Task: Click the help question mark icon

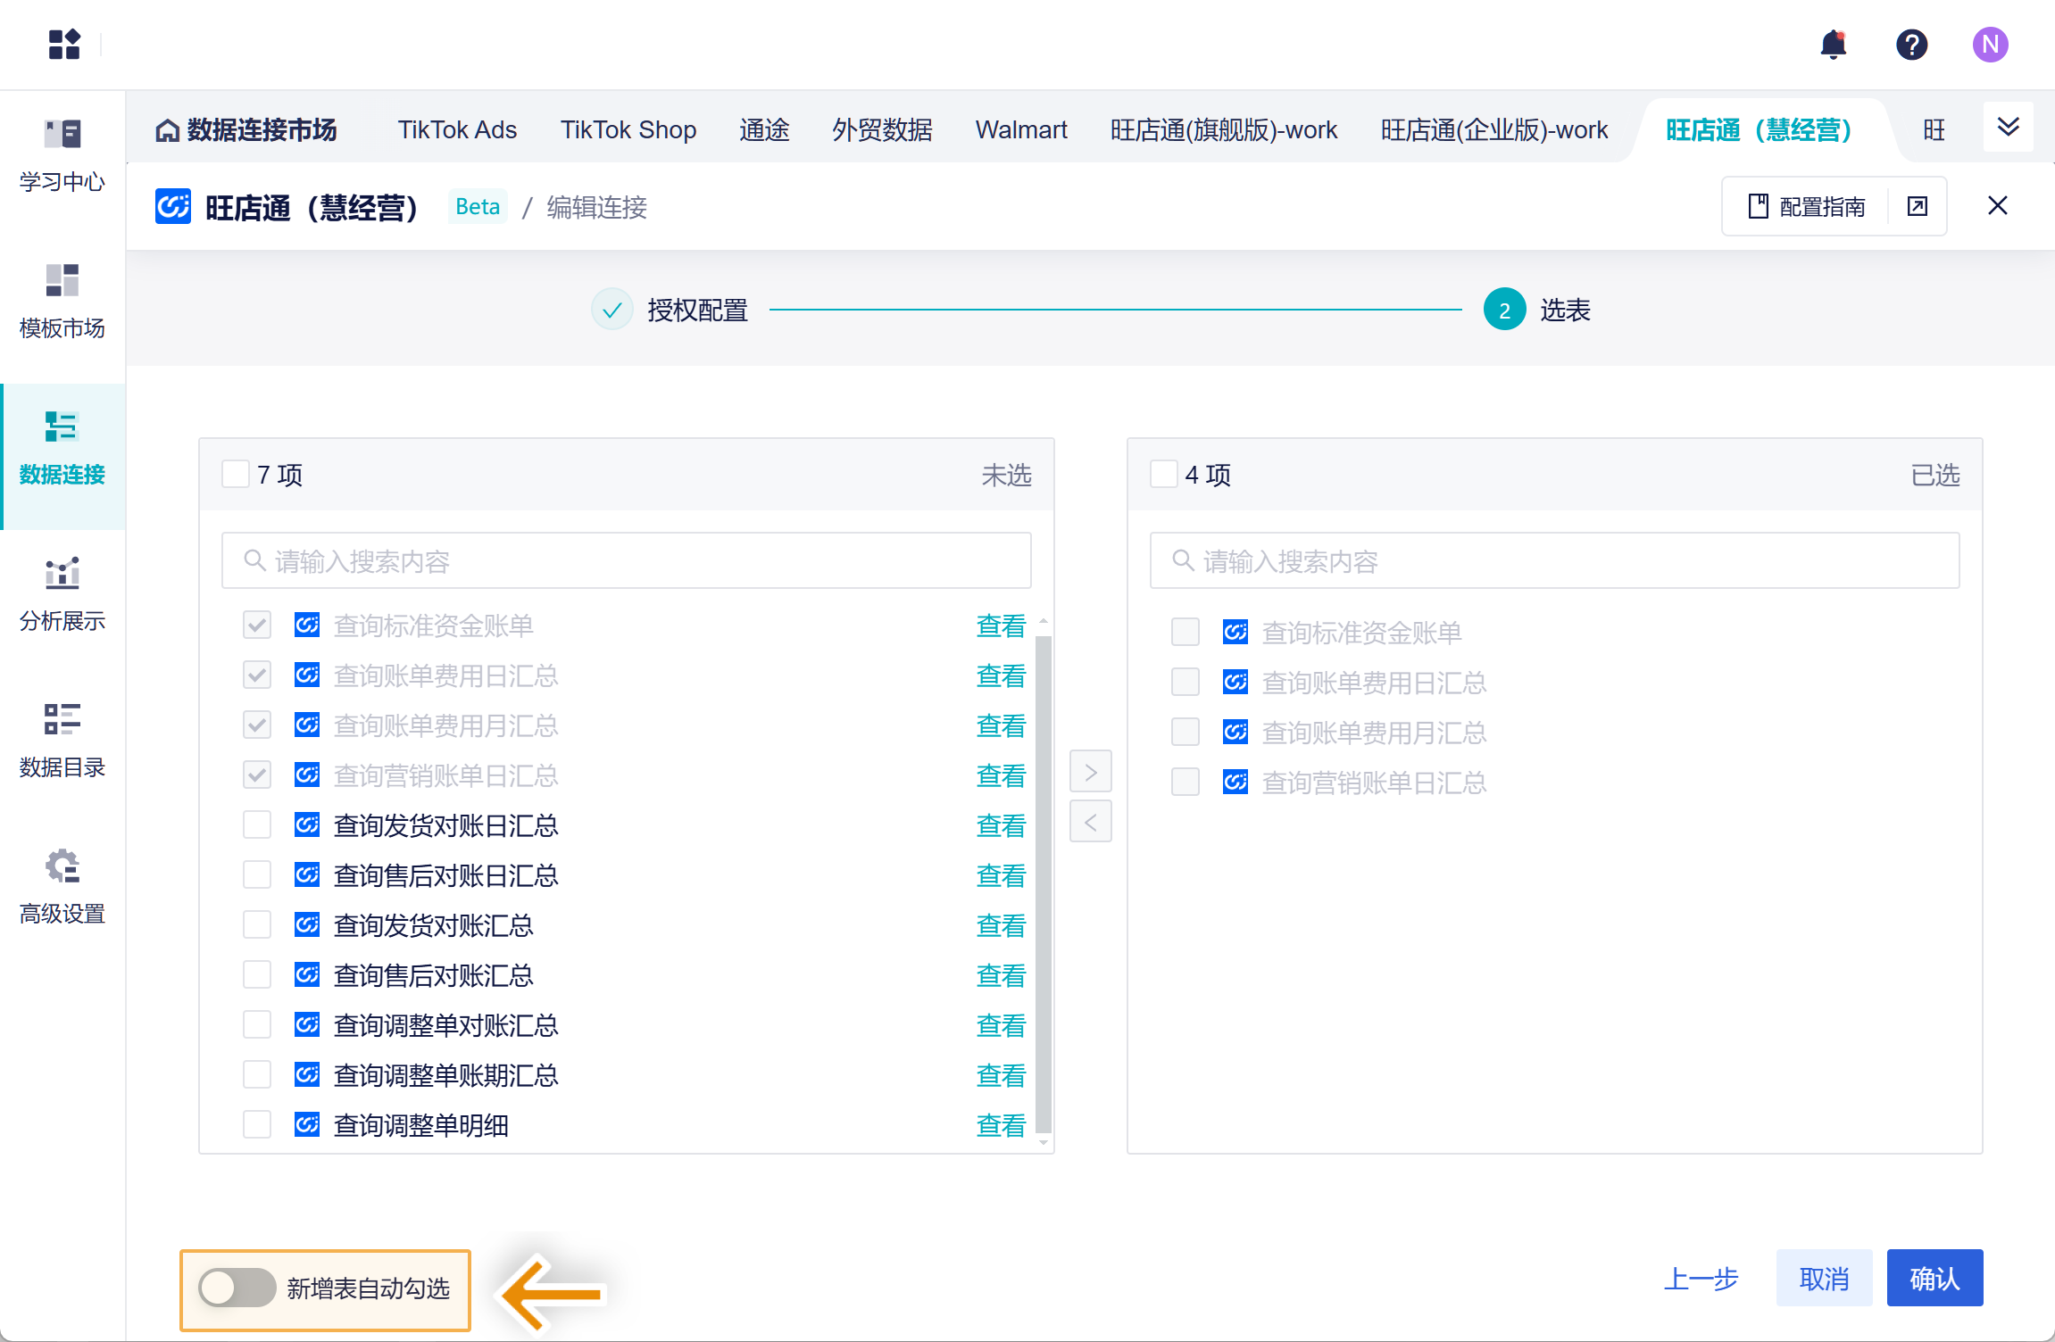Action: coord(1911,45)
